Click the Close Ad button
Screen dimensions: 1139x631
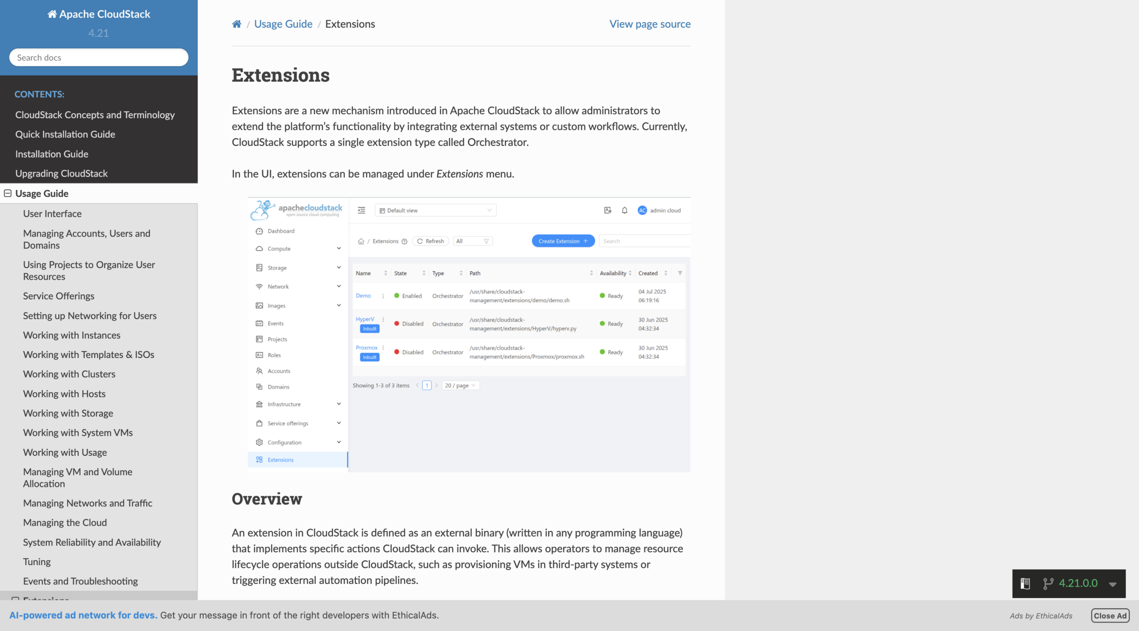[x=1110, y=616]
